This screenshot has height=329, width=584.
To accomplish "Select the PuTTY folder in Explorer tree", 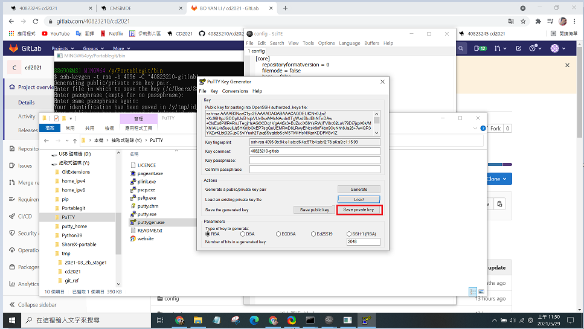I will click(68, 217).
